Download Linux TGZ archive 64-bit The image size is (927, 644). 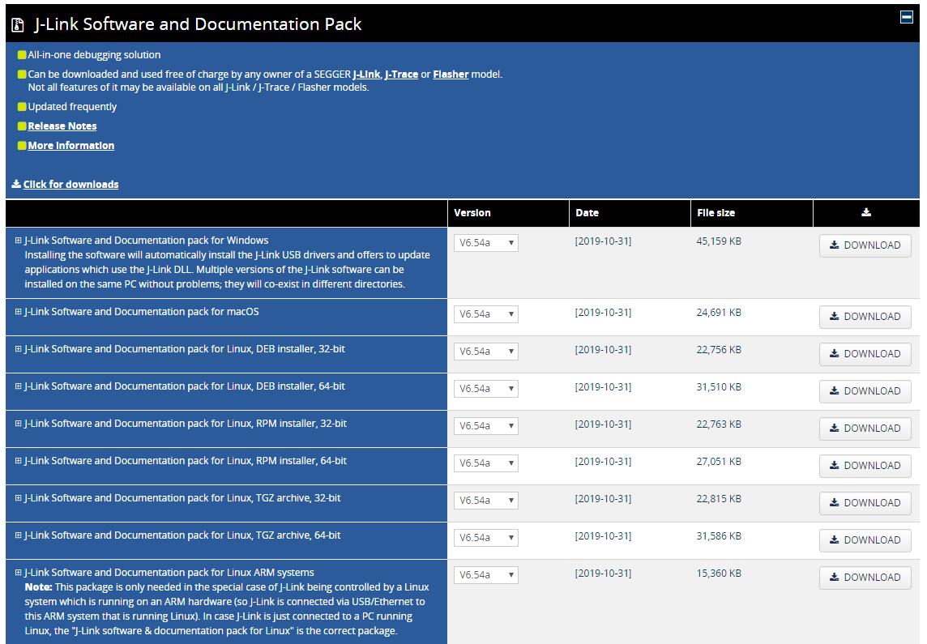(865, 540)
